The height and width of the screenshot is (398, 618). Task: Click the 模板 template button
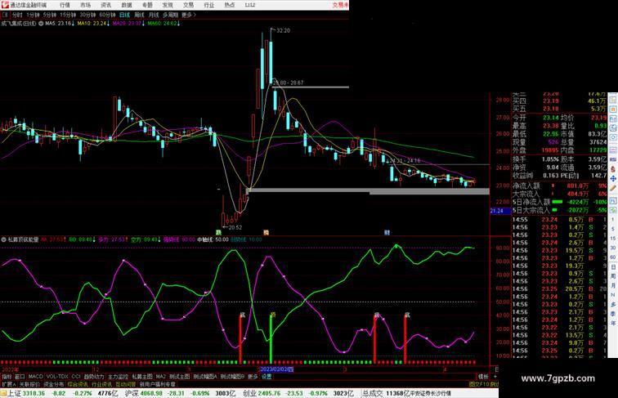click(x=483, y=377)
